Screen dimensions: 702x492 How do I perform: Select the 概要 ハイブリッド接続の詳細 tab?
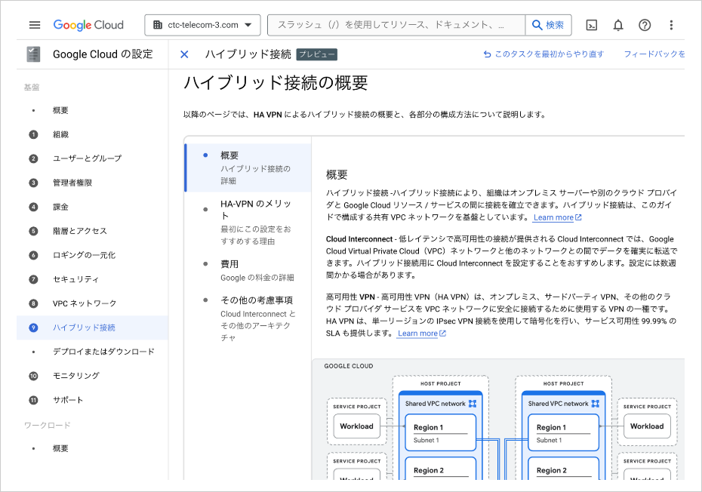click(248, 168)
